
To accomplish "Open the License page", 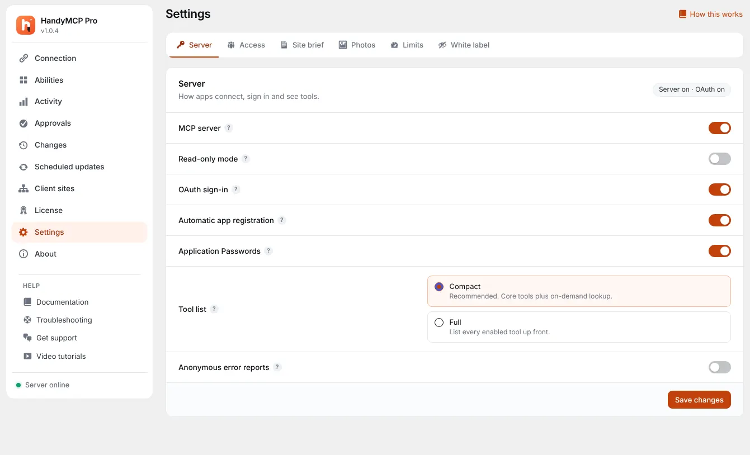I will [79, 211].
